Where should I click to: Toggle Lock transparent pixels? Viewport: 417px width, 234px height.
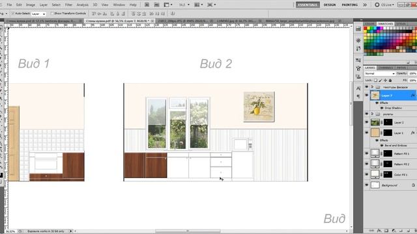click(x=375, y=80)
